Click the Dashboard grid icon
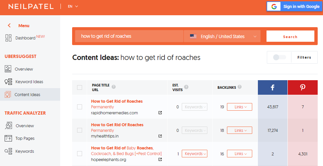 tap(8, 38)
